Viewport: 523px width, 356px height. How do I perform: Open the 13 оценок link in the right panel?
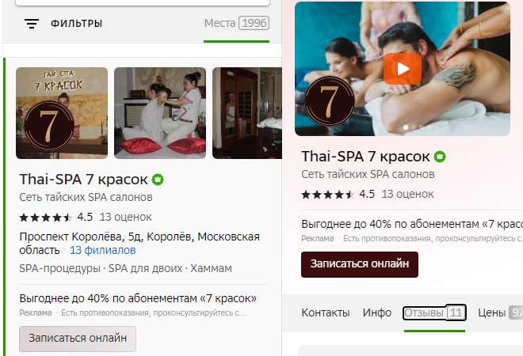tap(407, 194)
